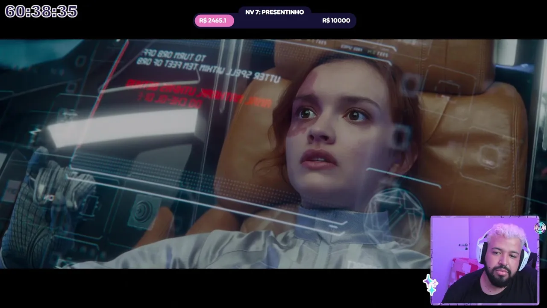Open the streamer webcam overlay

click(x=485, y=260)
